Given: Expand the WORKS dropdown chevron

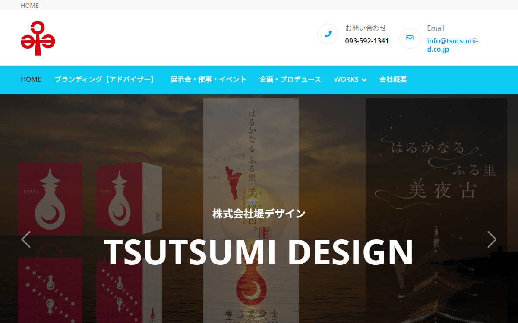Looking at the screenshot, I should pos(364,80).
